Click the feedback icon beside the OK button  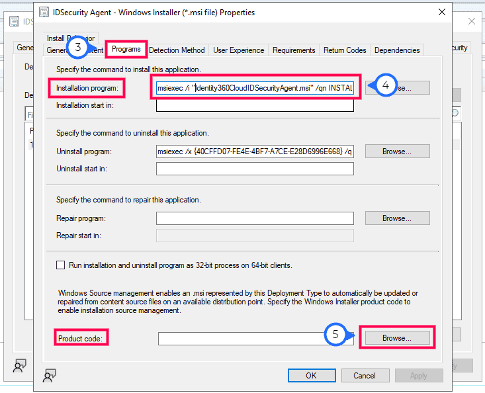49,375
